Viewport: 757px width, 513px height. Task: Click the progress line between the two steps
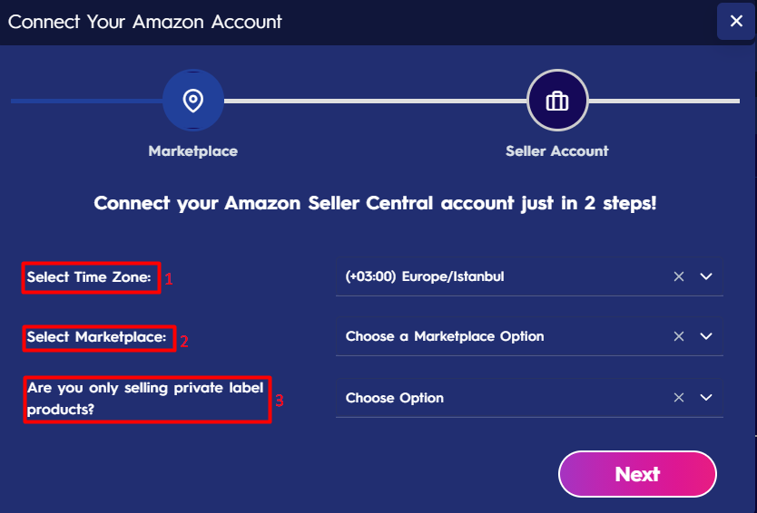click(375, 101)
